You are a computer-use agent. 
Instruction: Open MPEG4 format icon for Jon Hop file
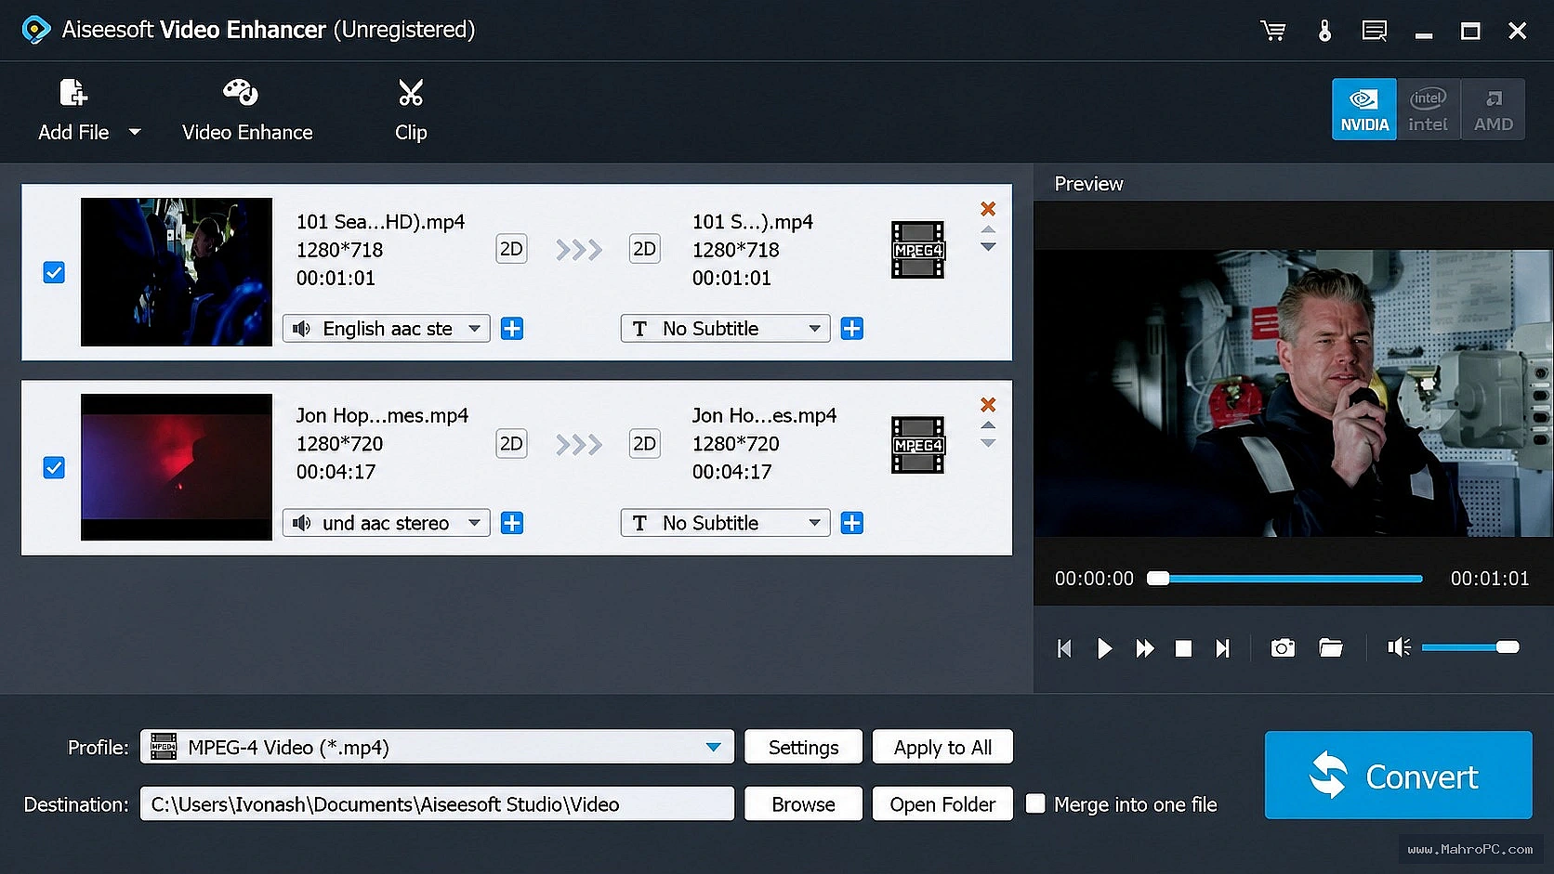click(x=917, y=445)
